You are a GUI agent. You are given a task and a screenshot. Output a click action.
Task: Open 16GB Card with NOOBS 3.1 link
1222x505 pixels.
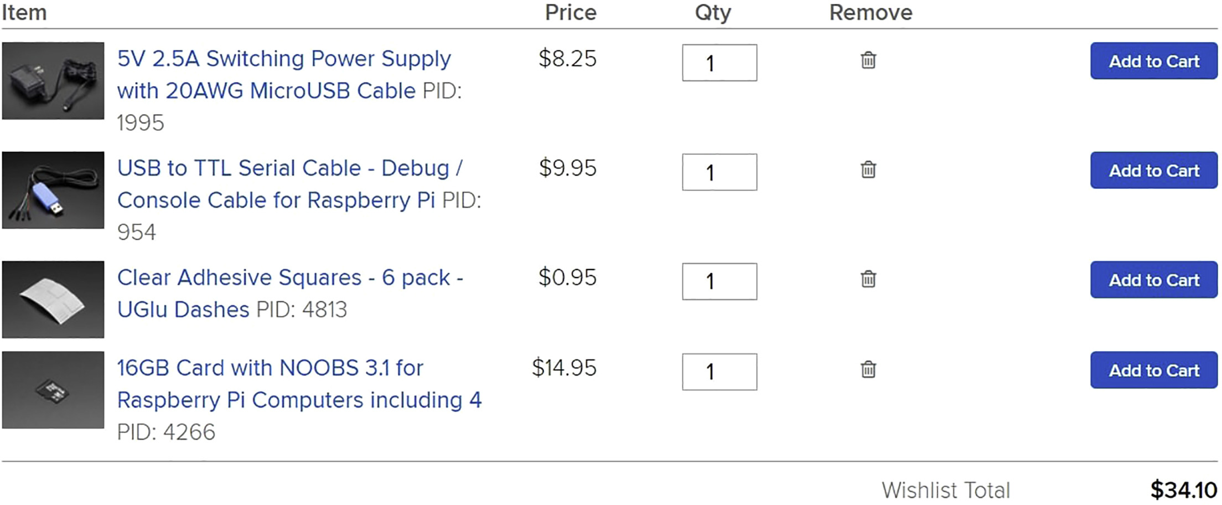(x=299, y=384)
